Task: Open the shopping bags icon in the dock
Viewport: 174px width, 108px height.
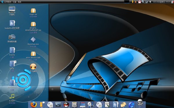Action: tap(124, 105)
